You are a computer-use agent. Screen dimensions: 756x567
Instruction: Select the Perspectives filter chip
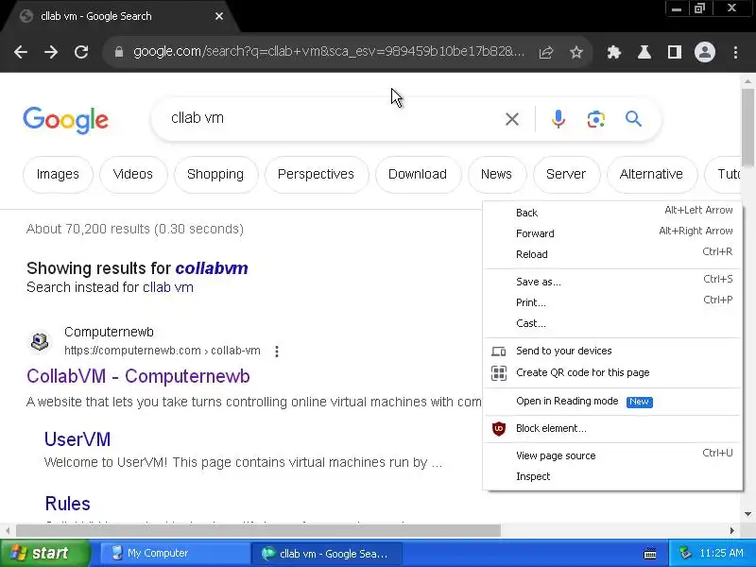coord(316,174)
